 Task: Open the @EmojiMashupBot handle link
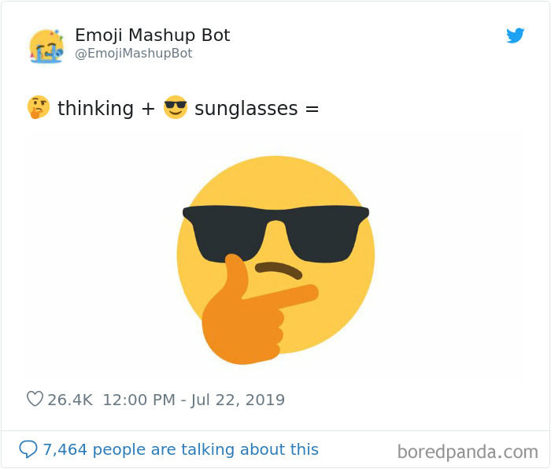(133, 54)
